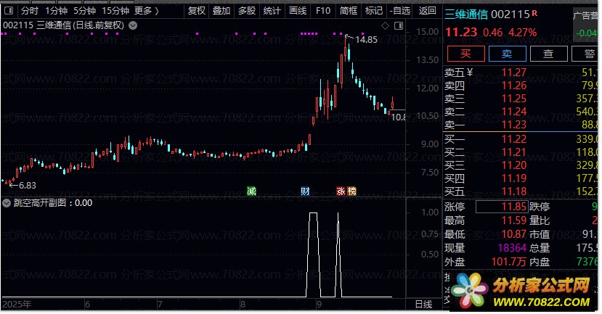
Task: Select the 5分钟 period tab
Action: click(84, 10)
